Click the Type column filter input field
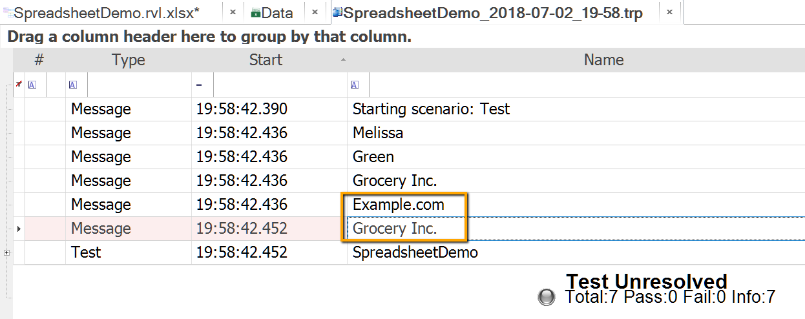The height and width of the screenshot is (319, 805). 139,85
